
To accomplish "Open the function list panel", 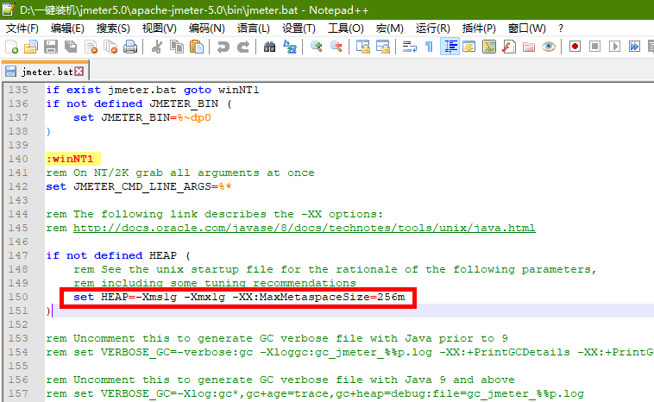I will tap(509, 47).
